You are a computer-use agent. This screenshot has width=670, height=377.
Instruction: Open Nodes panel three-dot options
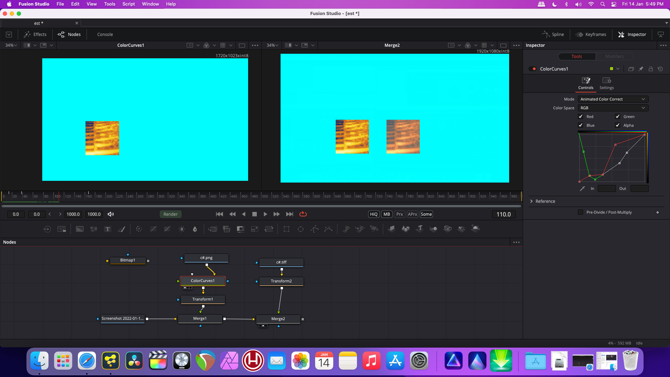pos(516,242)
